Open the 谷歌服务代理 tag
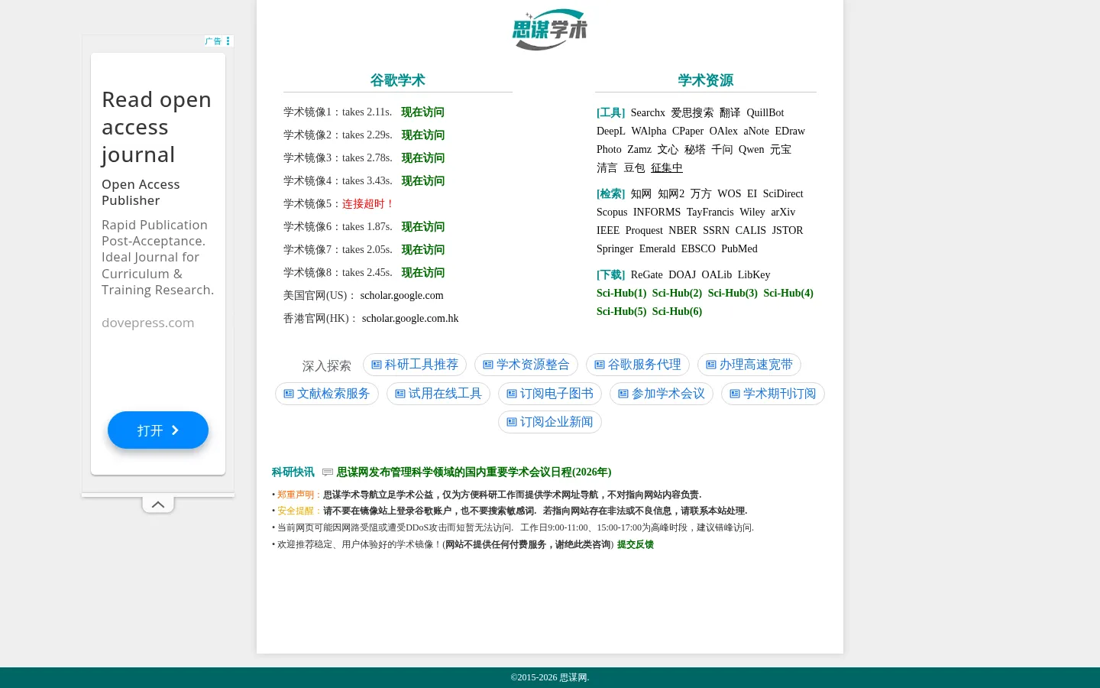Viewport: 1100px width, 688px height. tap(638, 365)
